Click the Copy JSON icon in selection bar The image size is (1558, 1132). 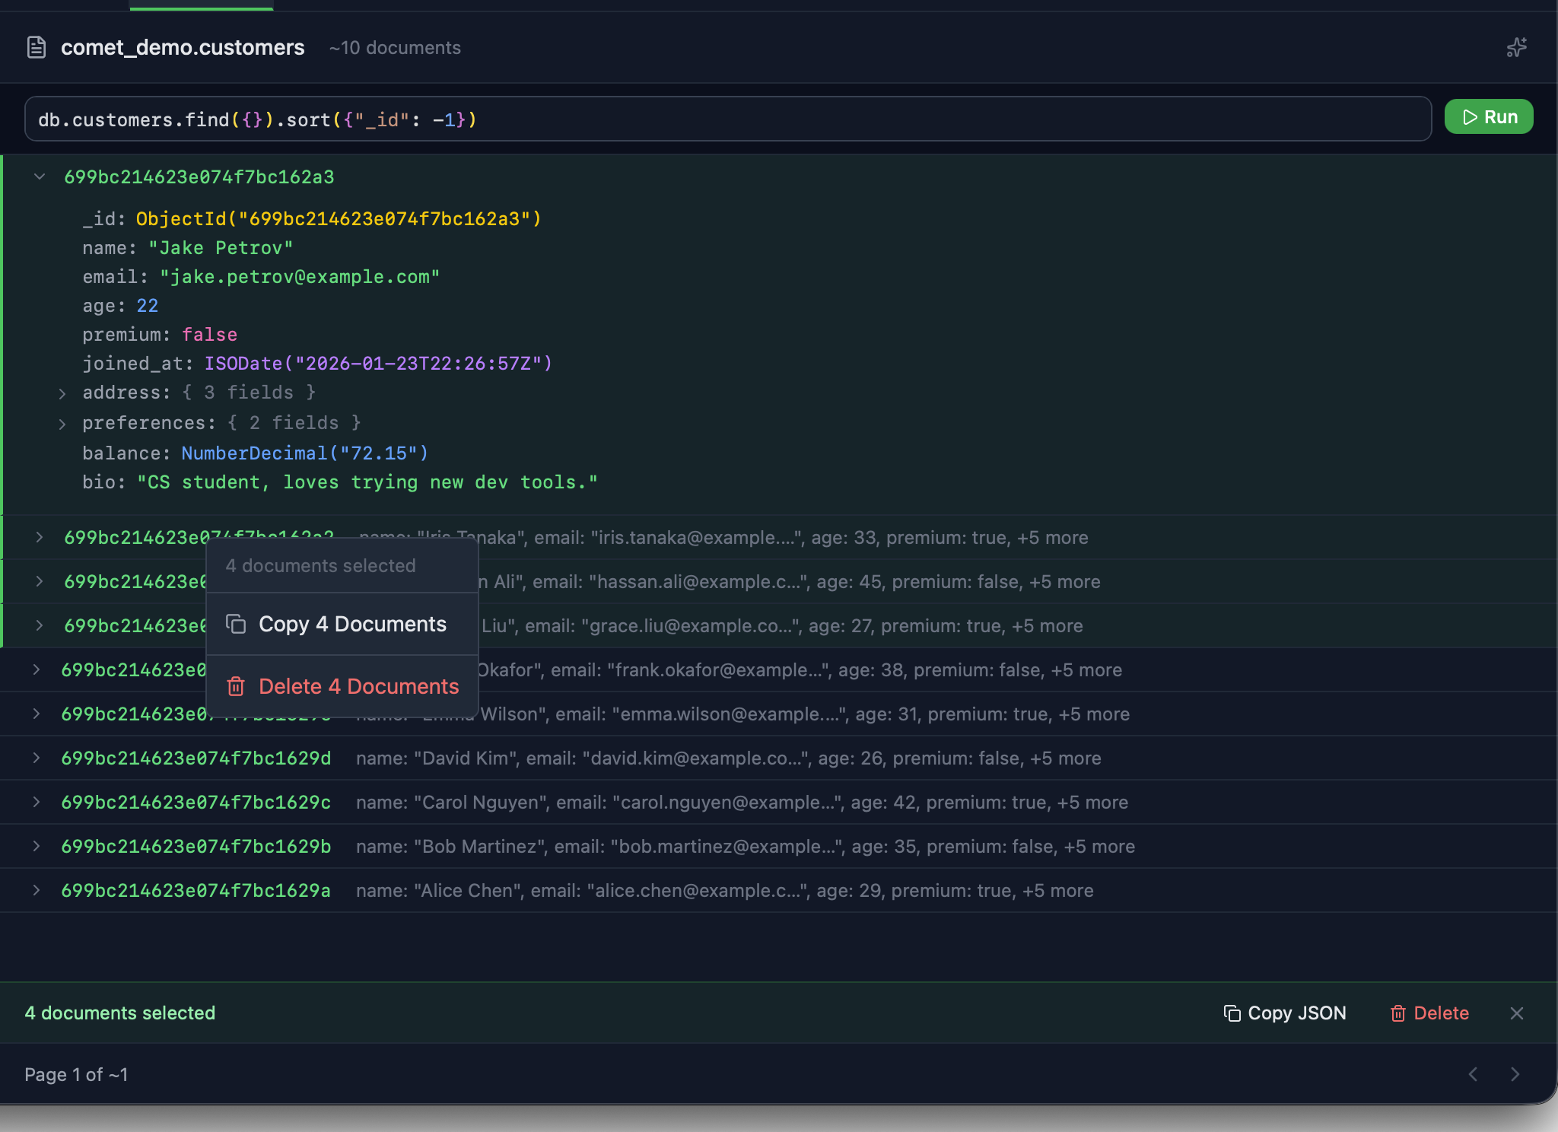click(1232, 1013)
